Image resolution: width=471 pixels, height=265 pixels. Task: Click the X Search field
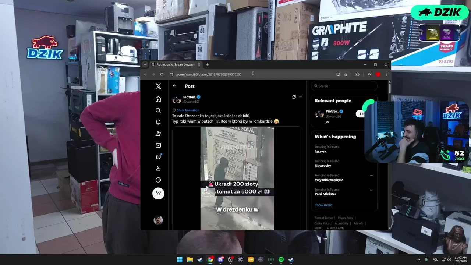344,86
